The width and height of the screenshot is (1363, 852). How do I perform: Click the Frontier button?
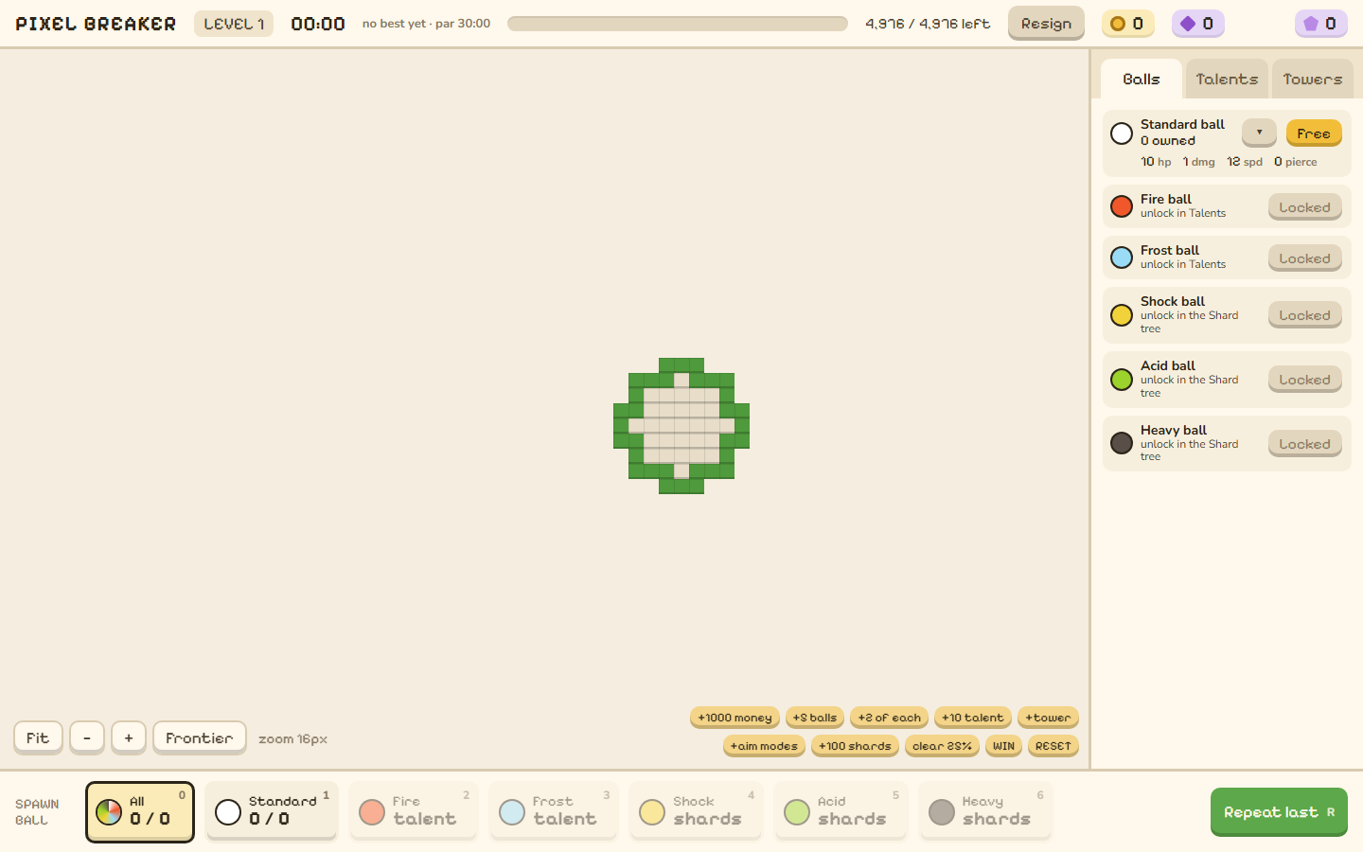pos(200,737)
